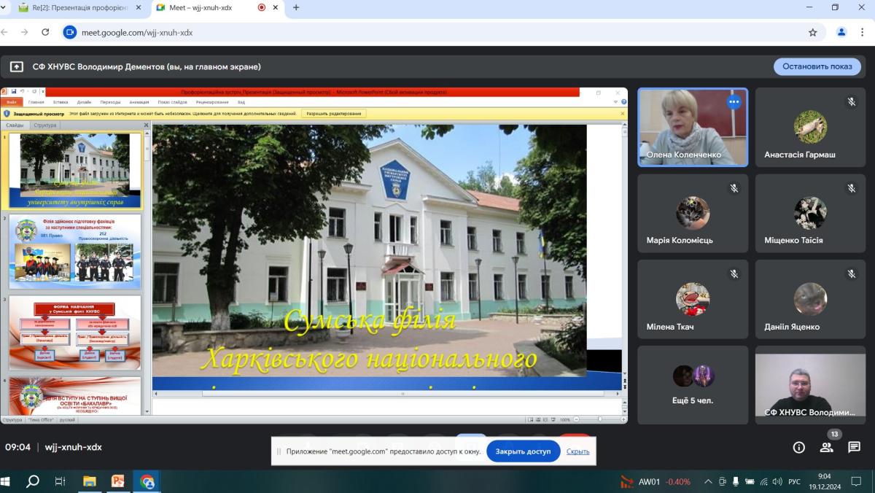875x493 pixels.
Task: Click muted mic icon on Мілена Ткач tile
Action: 734,274
